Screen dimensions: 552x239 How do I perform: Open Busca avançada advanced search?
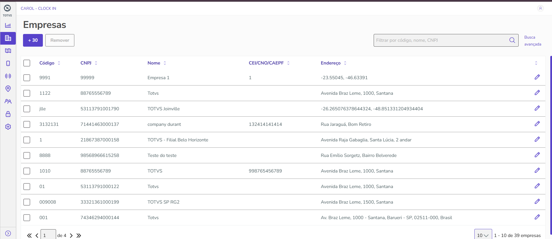pos(533,41)
